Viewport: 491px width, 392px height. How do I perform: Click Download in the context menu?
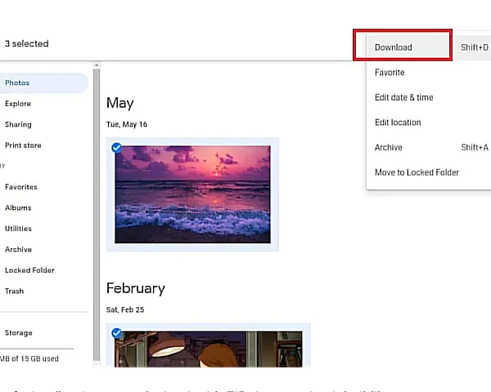(394, 47)
